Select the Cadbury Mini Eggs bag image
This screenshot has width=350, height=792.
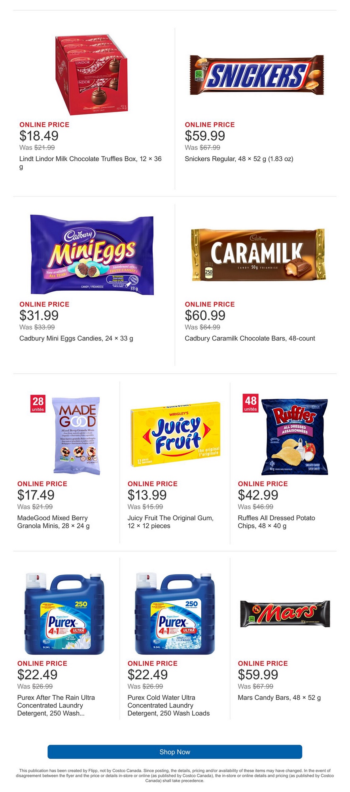point(92,255)
